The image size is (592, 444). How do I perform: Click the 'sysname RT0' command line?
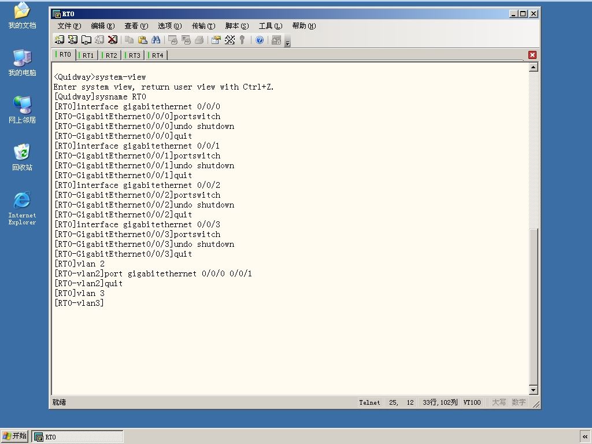100,97
